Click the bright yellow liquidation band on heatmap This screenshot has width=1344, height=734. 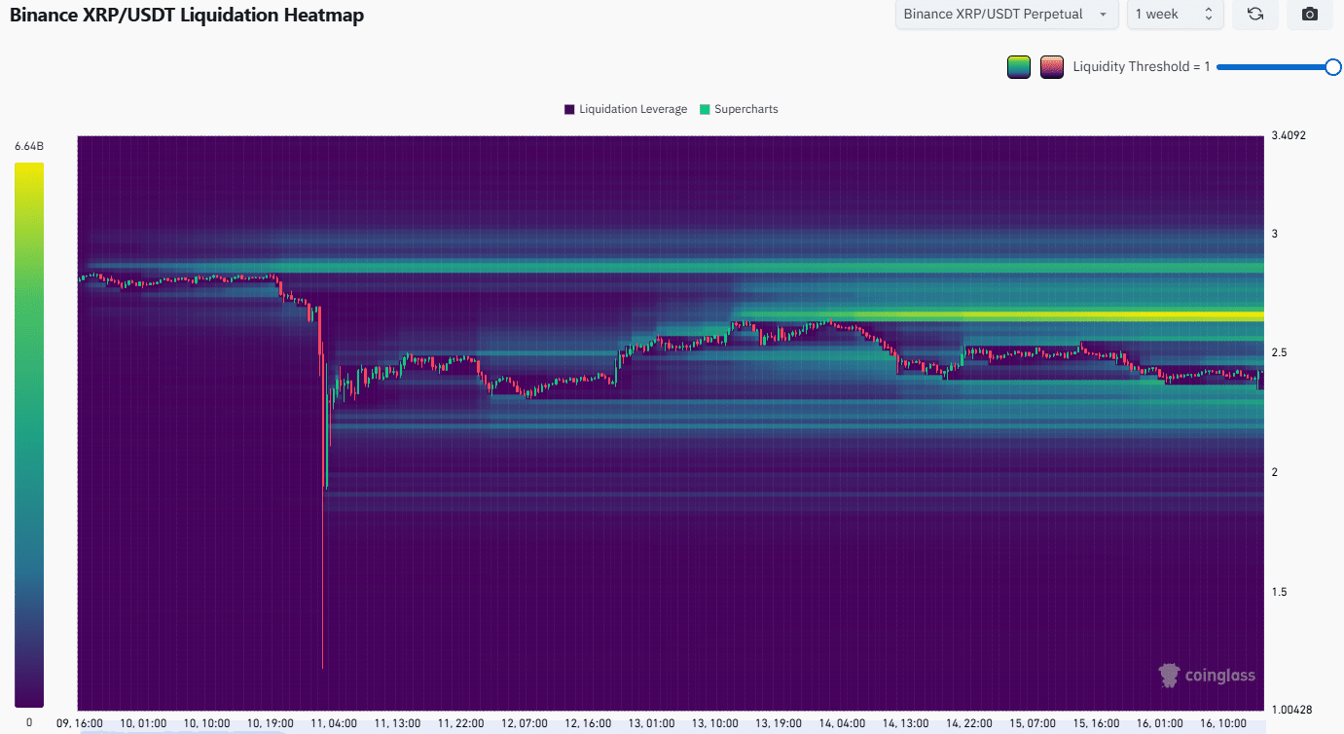(x=1071, y=315)
